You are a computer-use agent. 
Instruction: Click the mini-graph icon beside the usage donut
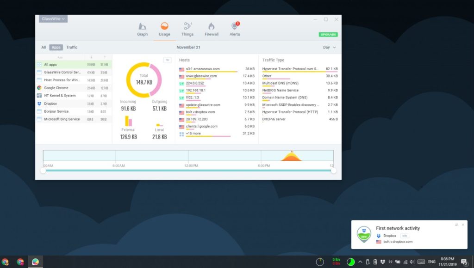point(167,60)
